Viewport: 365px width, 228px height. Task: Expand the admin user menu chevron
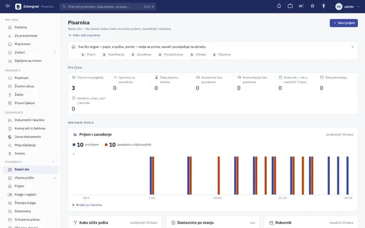pyautogui.click(x=358, y=7)
